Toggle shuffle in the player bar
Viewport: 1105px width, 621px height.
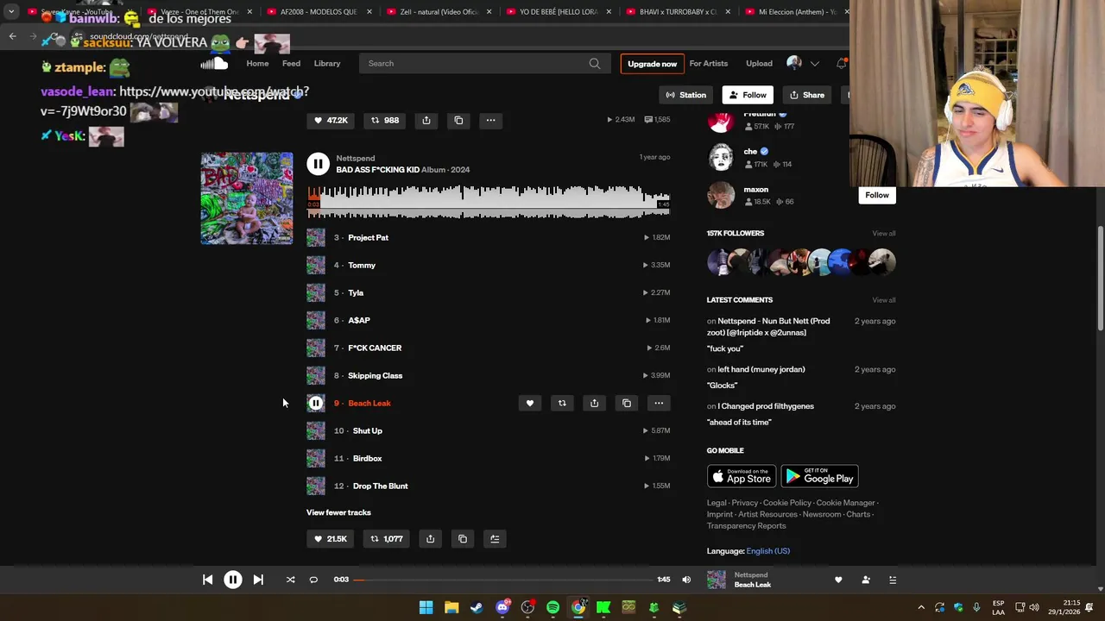click(x=290, y=580)
